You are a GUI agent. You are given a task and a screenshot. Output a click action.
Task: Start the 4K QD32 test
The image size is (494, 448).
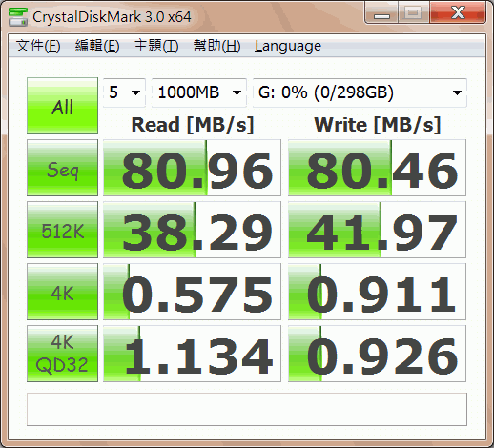click(x=62, y=354)
